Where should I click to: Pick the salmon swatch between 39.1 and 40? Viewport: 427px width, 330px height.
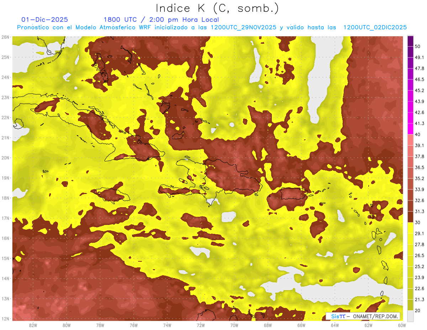[410, 140]
